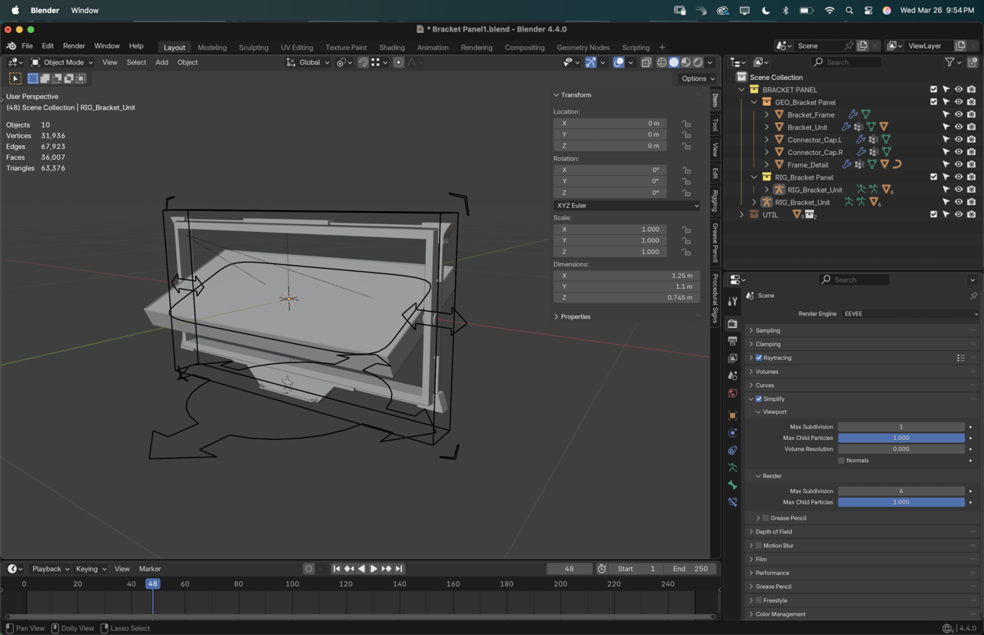Expand the UTIL collection in Outliner
The height and width of the screenshot is (635, 984).
(x=742, y=215)
